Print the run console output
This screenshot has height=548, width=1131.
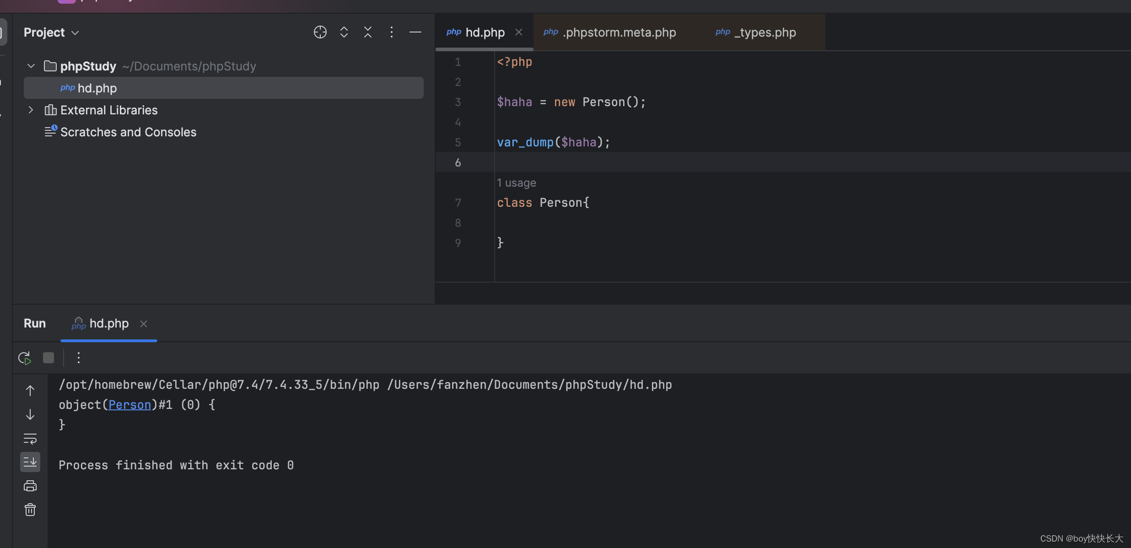coord(30,486)
